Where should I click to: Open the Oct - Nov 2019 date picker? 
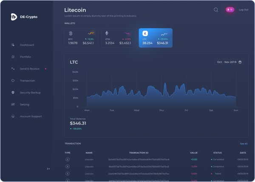coord(229,62)
